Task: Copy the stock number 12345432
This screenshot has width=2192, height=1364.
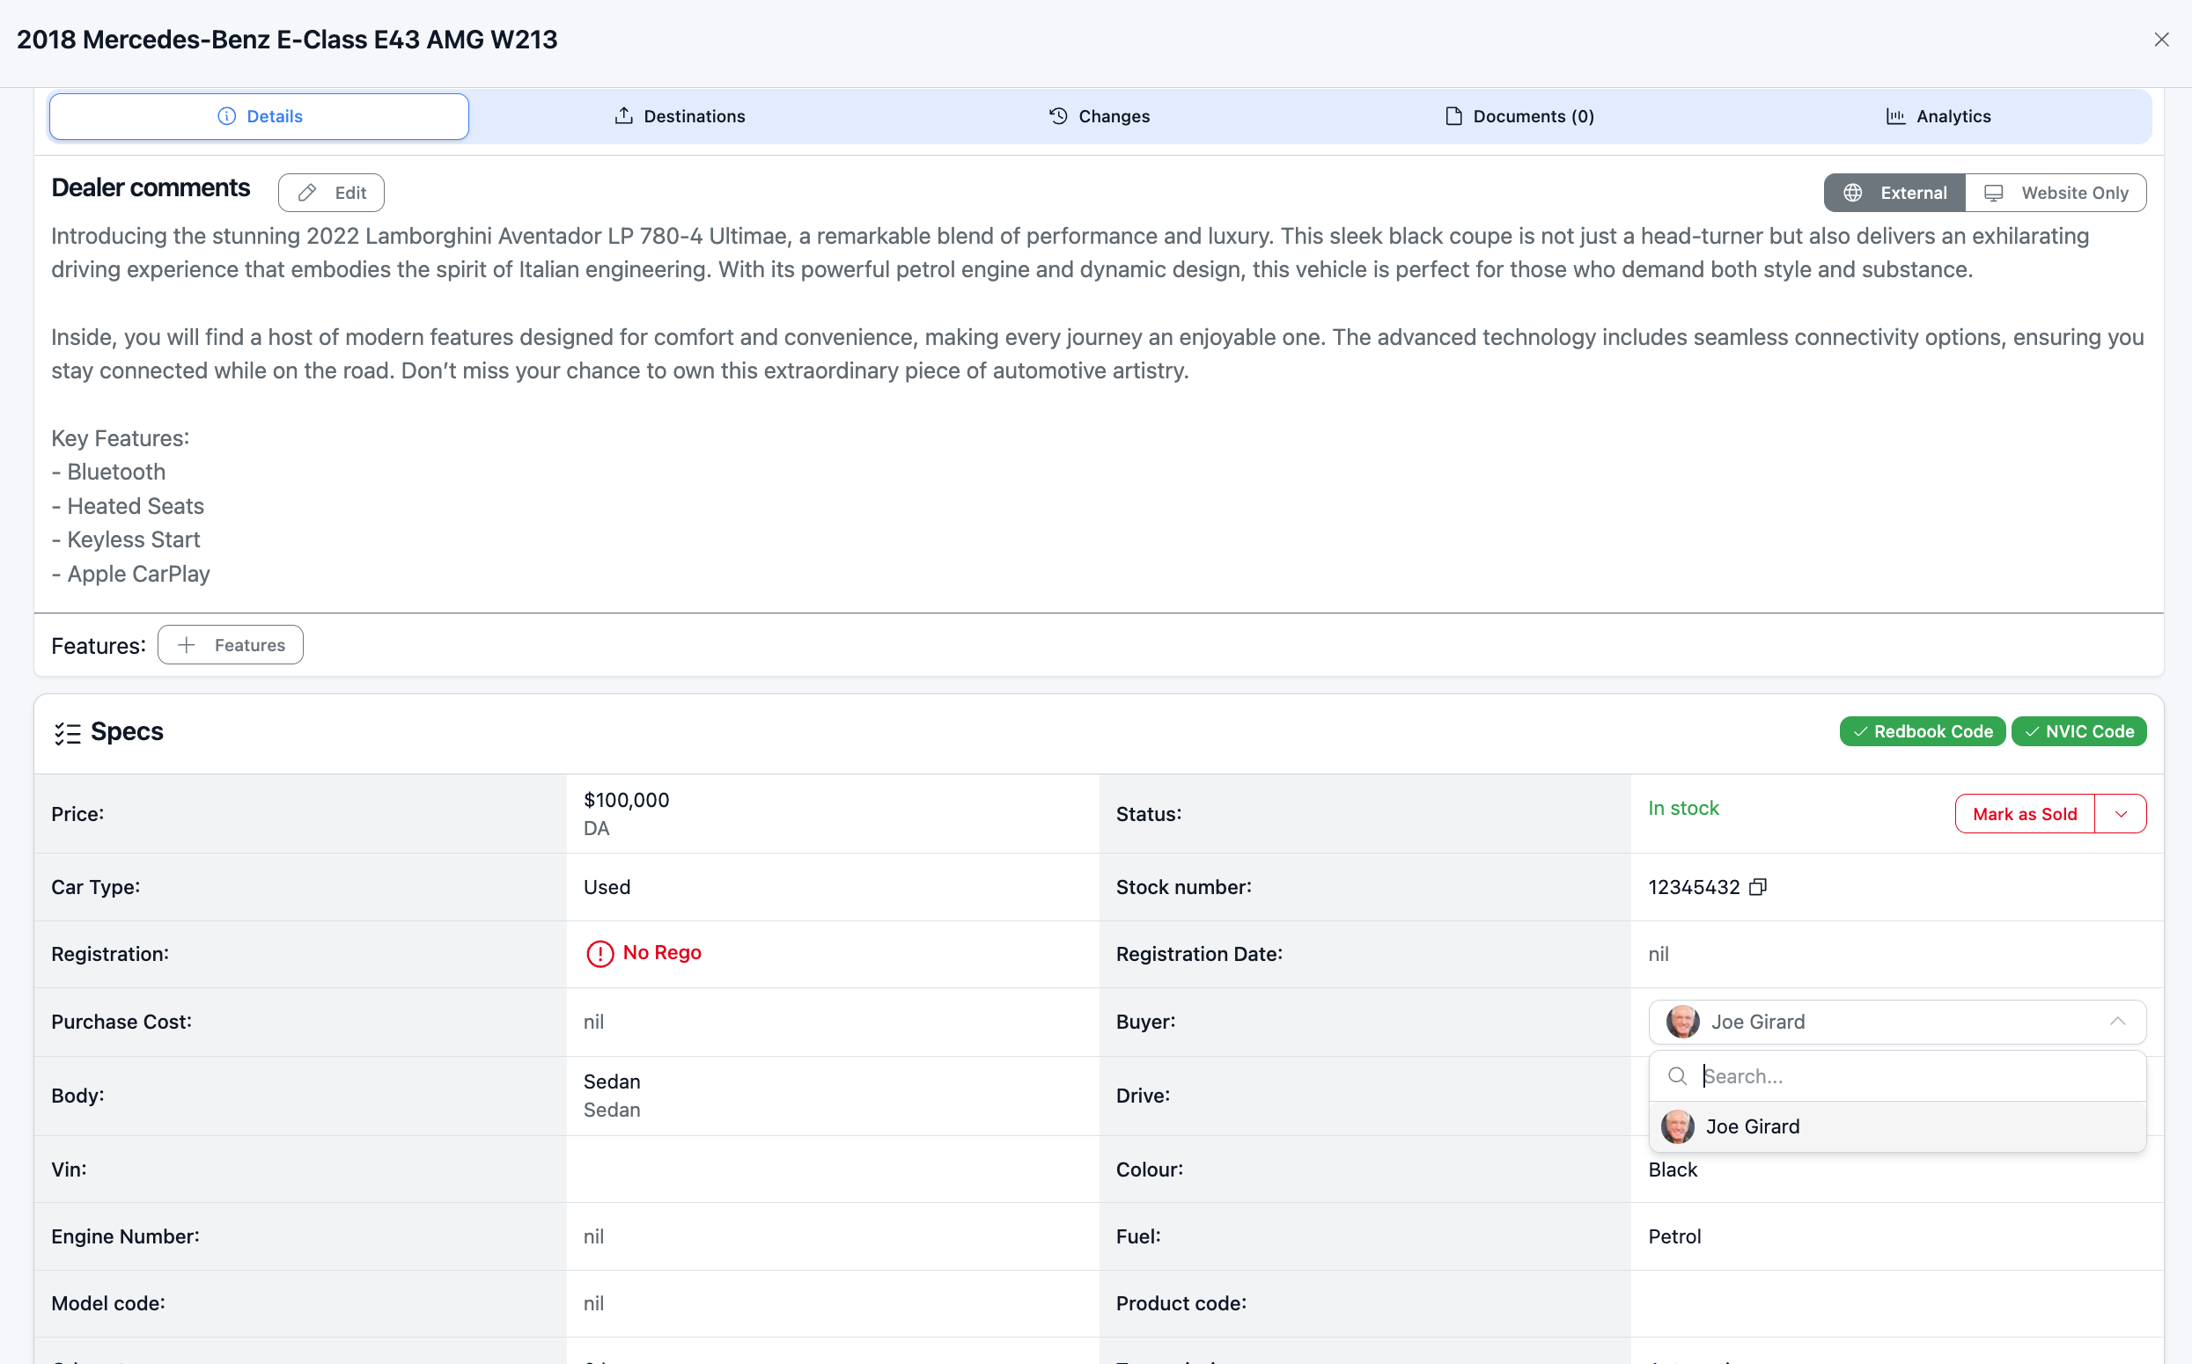Action: click(x=1758, y=888)
